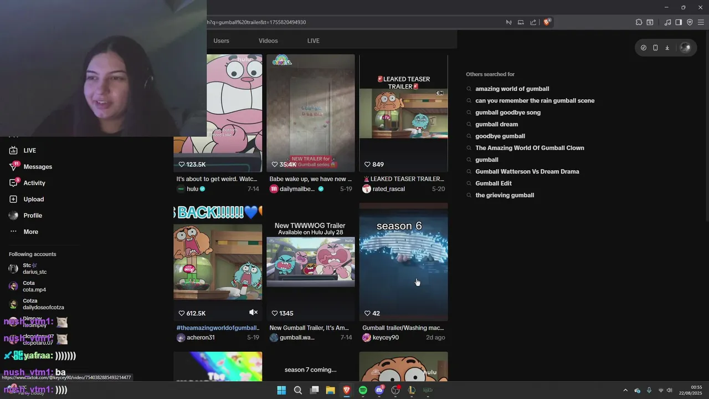Search 'The Amazing World Of Gumball Clown'
Image resolution: width=709 pixels, height=399 pixels.
(530, 148)
